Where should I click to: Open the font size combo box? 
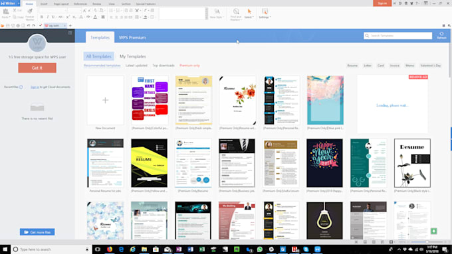[x=74, y=11]
